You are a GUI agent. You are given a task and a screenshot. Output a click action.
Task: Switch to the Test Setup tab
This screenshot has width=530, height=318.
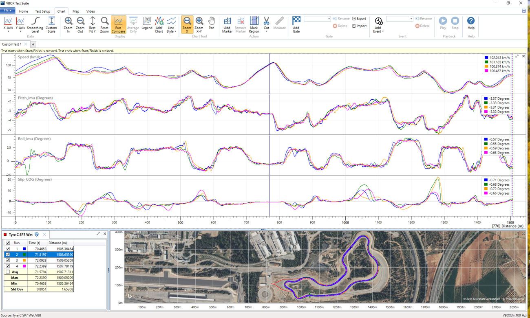(x=42, y=11)
